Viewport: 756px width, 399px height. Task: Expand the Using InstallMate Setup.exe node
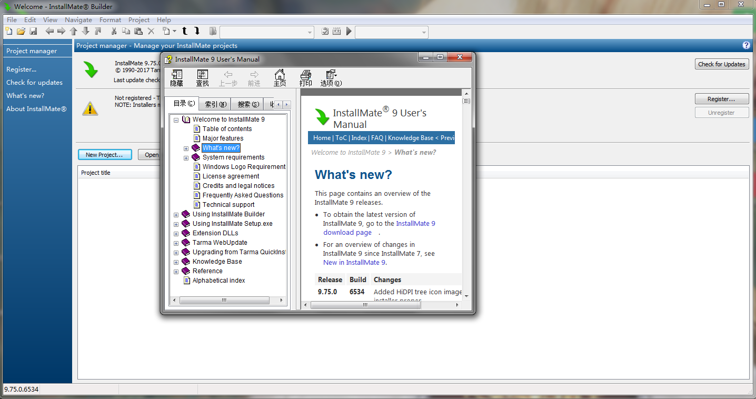click(x=176, y=224)
